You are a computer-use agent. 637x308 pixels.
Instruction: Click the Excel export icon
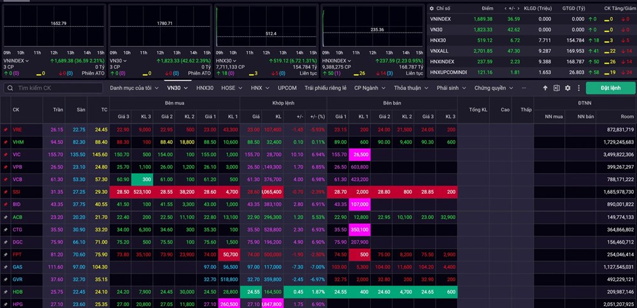point(556,87)
